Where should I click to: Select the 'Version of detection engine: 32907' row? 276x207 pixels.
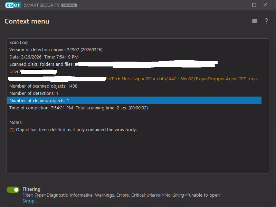[134, 50]
